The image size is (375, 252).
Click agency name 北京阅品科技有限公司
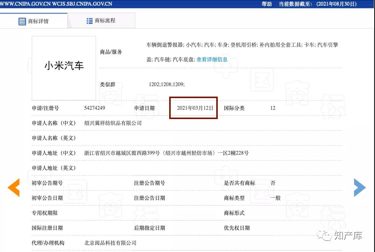tap(111, 243)
